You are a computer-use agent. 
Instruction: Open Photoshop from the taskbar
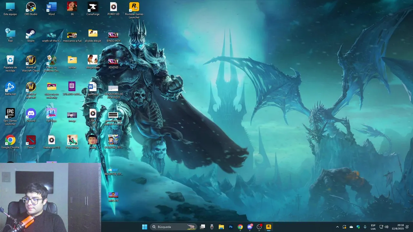[x=231, y=227]
